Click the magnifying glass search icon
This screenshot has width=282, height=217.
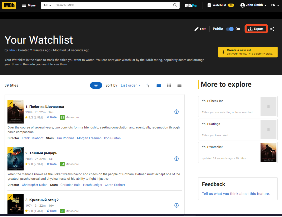(x=175, y=5)
